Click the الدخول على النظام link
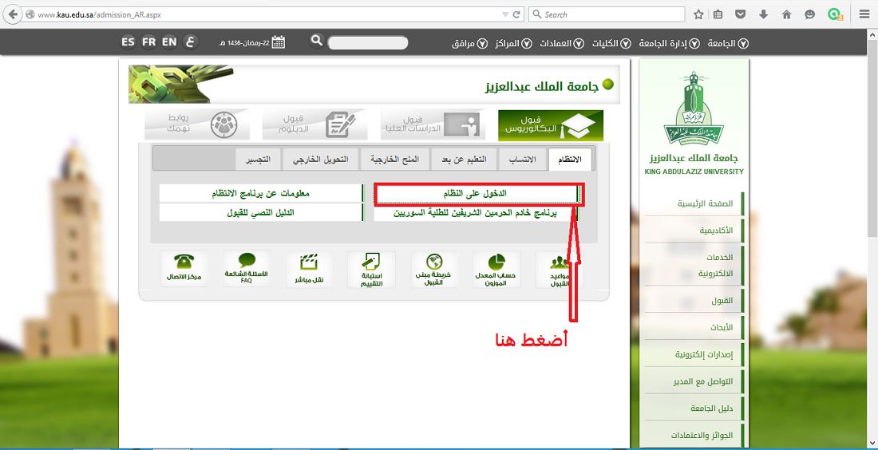Screen dimensions: 878x450 coord(477,194)
